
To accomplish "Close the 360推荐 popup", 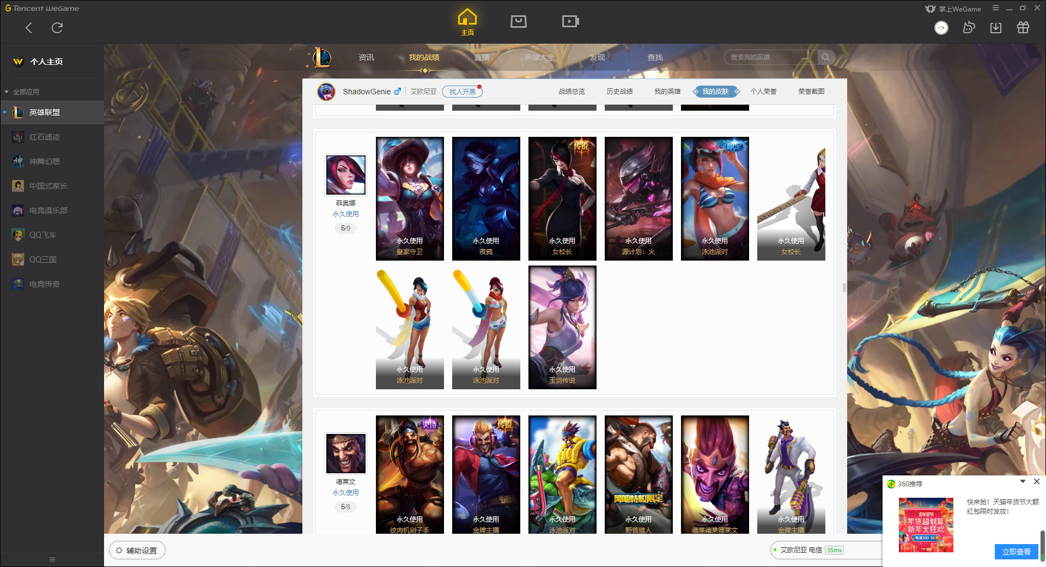I will [x=1037, y=482].
